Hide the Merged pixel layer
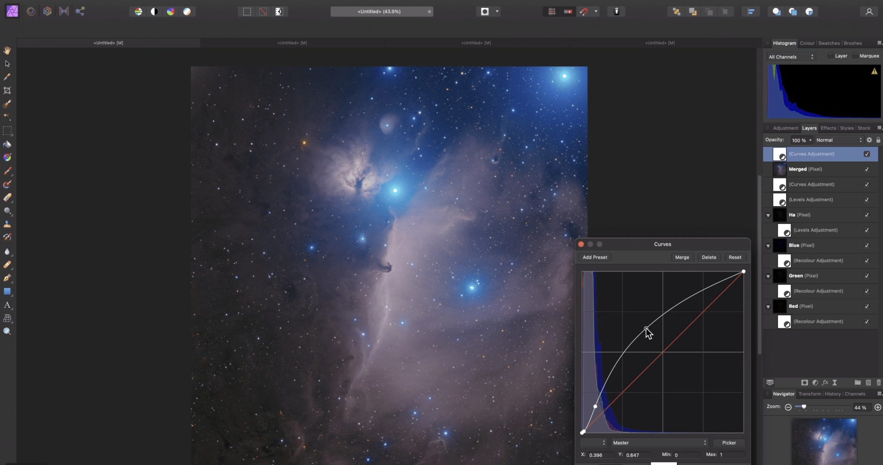883x465 pixels. click(x=866, y=169)
